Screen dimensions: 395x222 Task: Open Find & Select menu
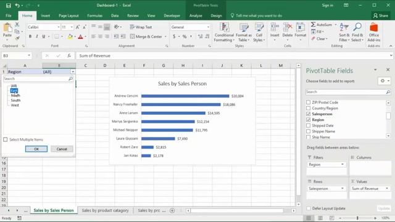(x=357, y=32)
